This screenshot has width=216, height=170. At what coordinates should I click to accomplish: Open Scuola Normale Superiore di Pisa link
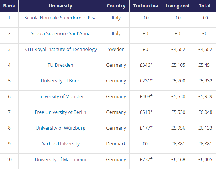[x=60, y=18]
